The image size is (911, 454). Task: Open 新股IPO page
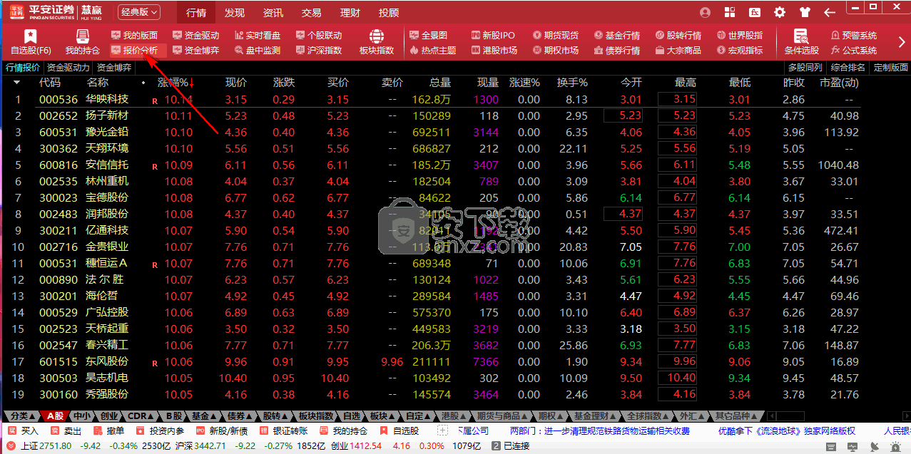[x=493, y=35]
